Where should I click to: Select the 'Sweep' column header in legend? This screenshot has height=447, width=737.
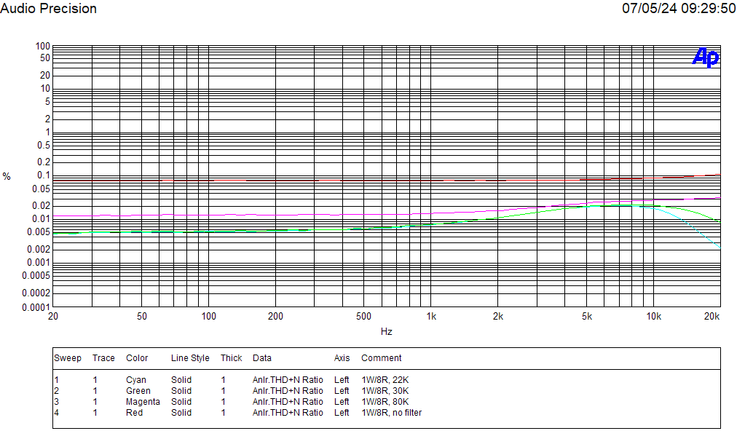pyautogui.click(x=68, y=358)
